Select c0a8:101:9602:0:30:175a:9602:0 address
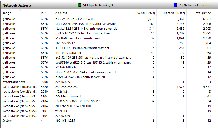218x128 pixels. (78, 101)
